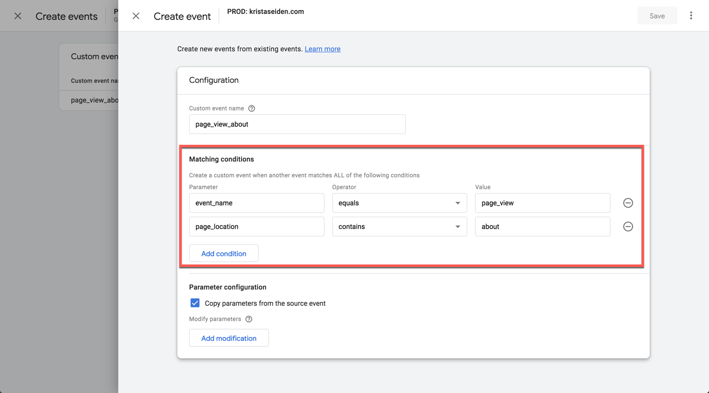Remove the page_location contains about condition
709x393 pixels.
pyautogui.click(x=628, y=227)
